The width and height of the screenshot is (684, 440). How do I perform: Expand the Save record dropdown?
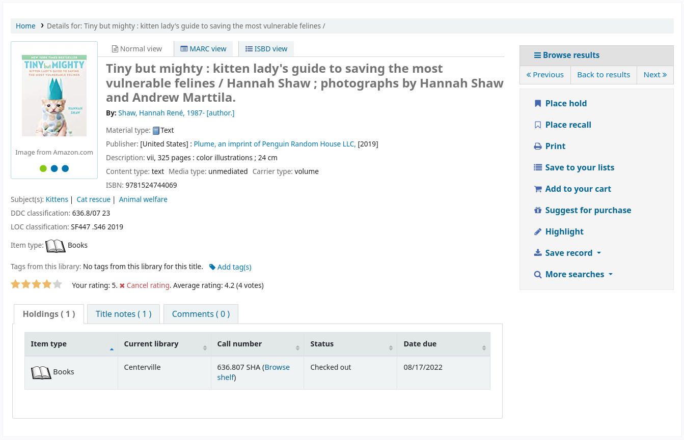[567, 253]
